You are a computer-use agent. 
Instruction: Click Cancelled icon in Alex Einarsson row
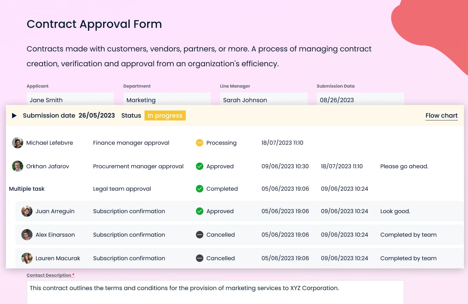point(200,235)
